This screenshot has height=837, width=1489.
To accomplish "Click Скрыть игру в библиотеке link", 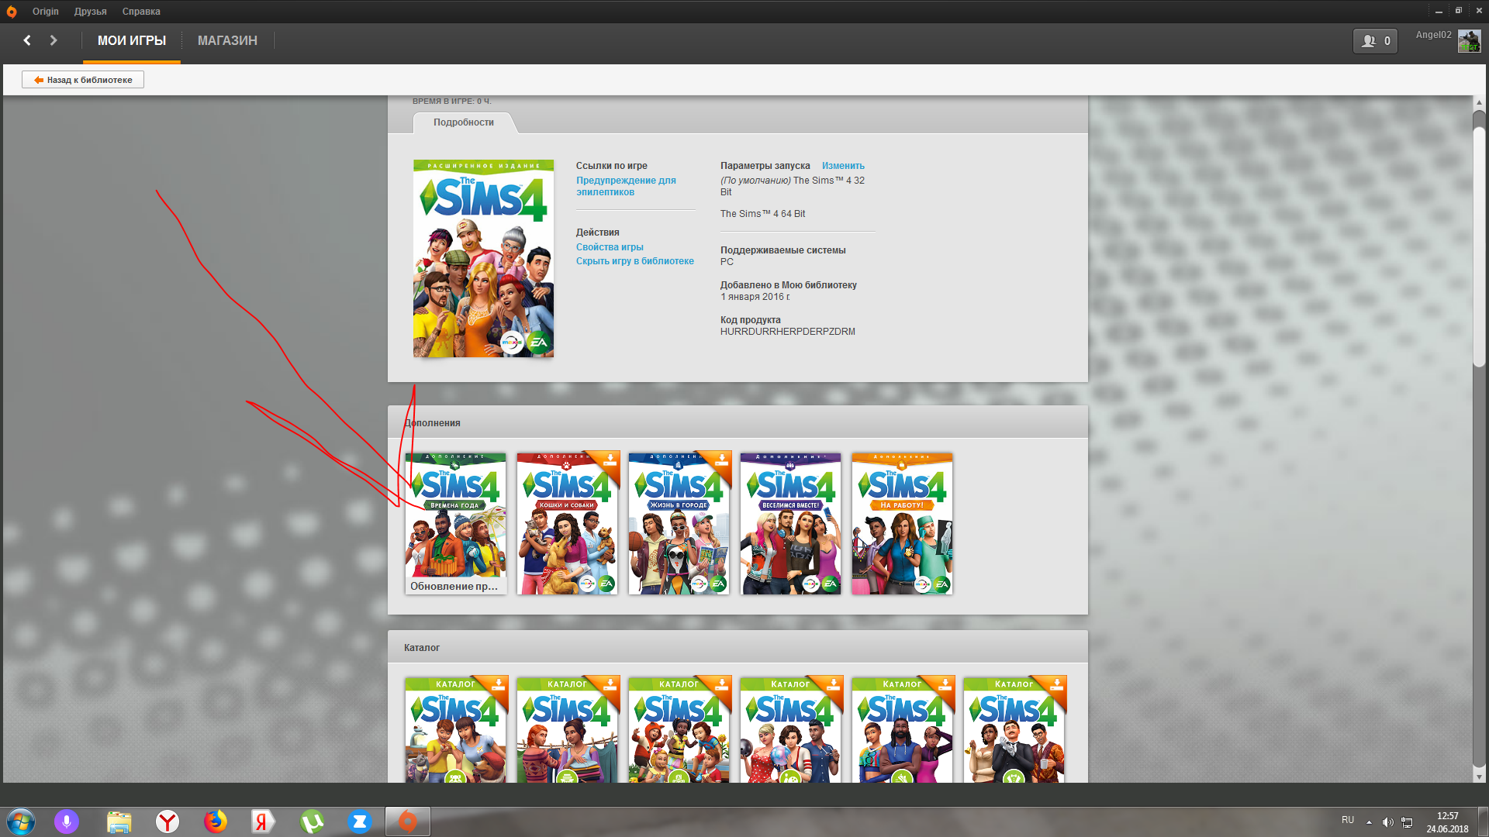I will click(634, 261).
